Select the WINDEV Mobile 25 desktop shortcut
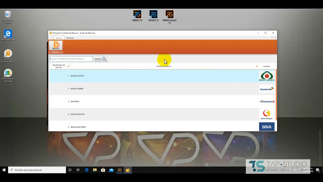This screenshot has width=323, height=182. pyautogui.click(x=170, y=17)
